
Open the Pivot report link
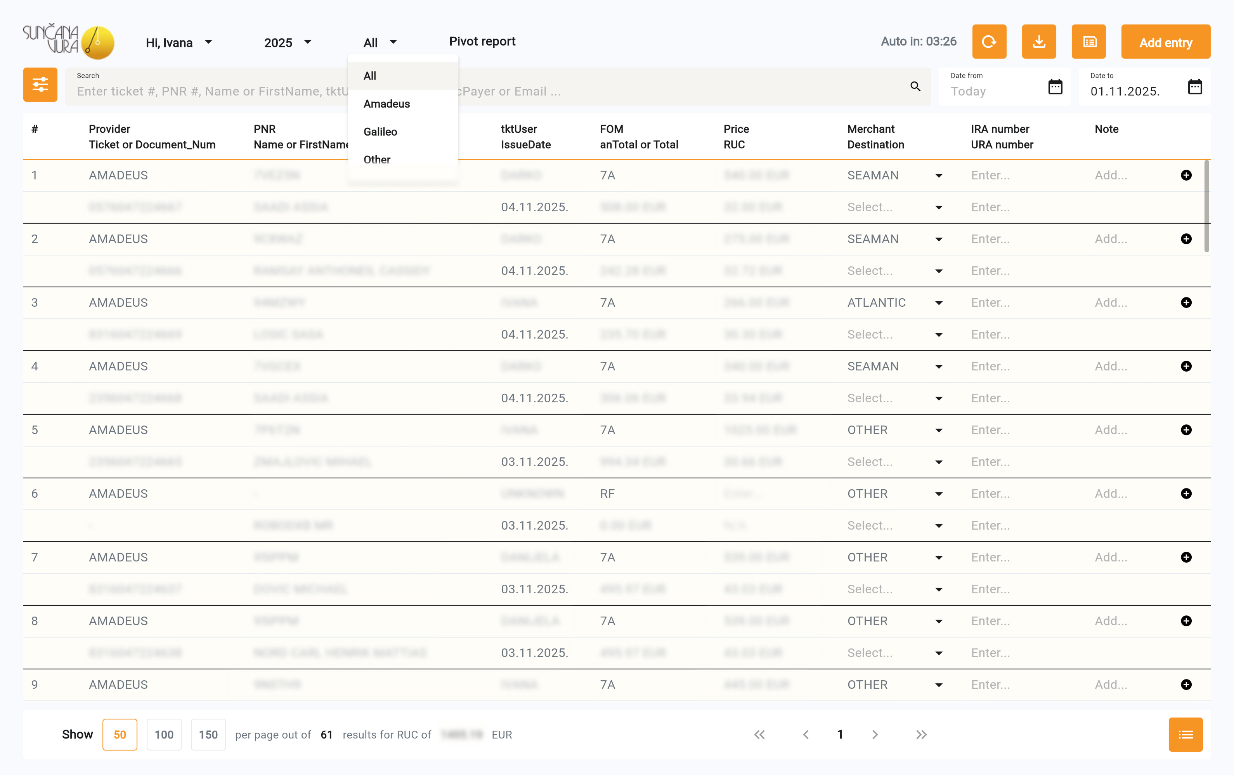tap(482, 41)
